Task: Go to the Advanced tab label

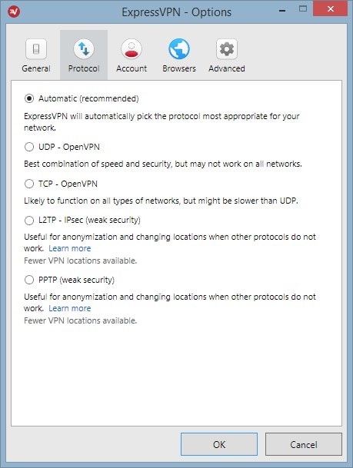Action: point(227,68)
